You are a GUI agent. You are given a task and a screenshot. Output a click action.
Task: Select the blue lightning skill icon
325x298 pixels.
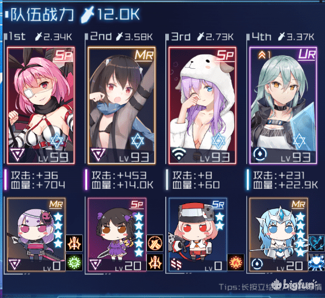pyautogui.click(x=316, y=243)
